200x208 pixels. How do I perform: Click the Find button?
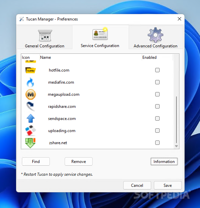coord(36,162)
